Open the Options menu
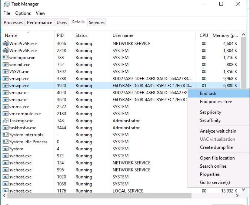Viewport: 250px width, 205px height. click(x=23, y=13)
